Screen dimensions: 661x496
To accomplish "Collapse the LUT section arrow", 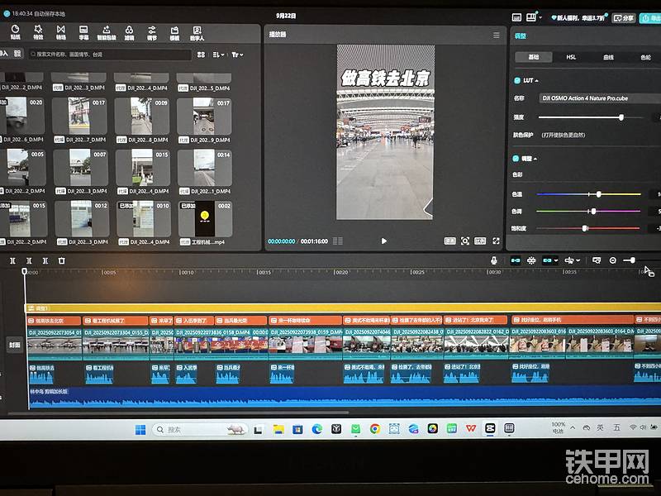I will pos(536,80).
